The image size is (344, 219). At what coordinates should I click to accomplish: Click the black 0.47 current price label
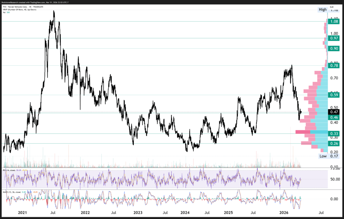[334, 112]
